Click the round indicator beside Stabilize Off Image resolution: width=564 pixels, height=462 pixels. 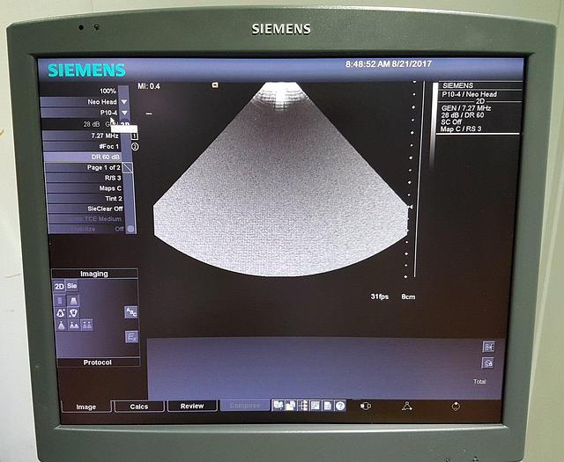130,229
